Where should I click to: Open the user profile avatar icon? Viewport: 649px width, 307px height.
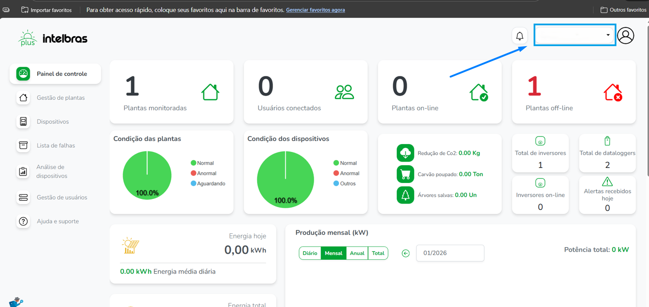point(625,36)
